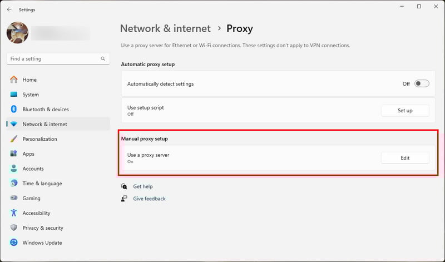
Task: Click the Get help icon
Action: 124,186
